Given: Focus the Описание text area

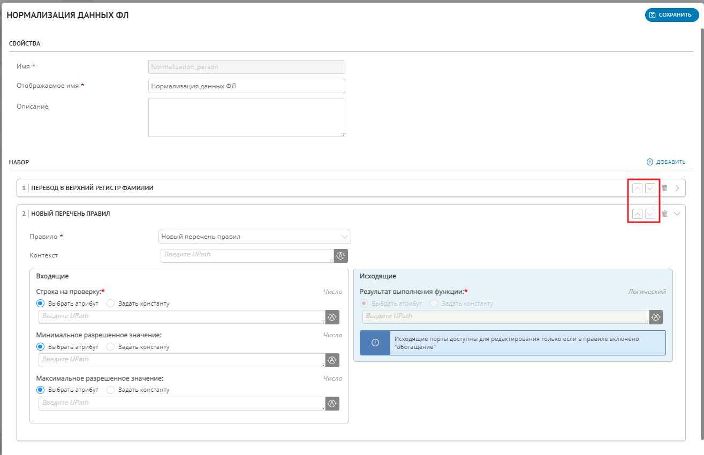Looking at the screenshot, I should [246, 117].
